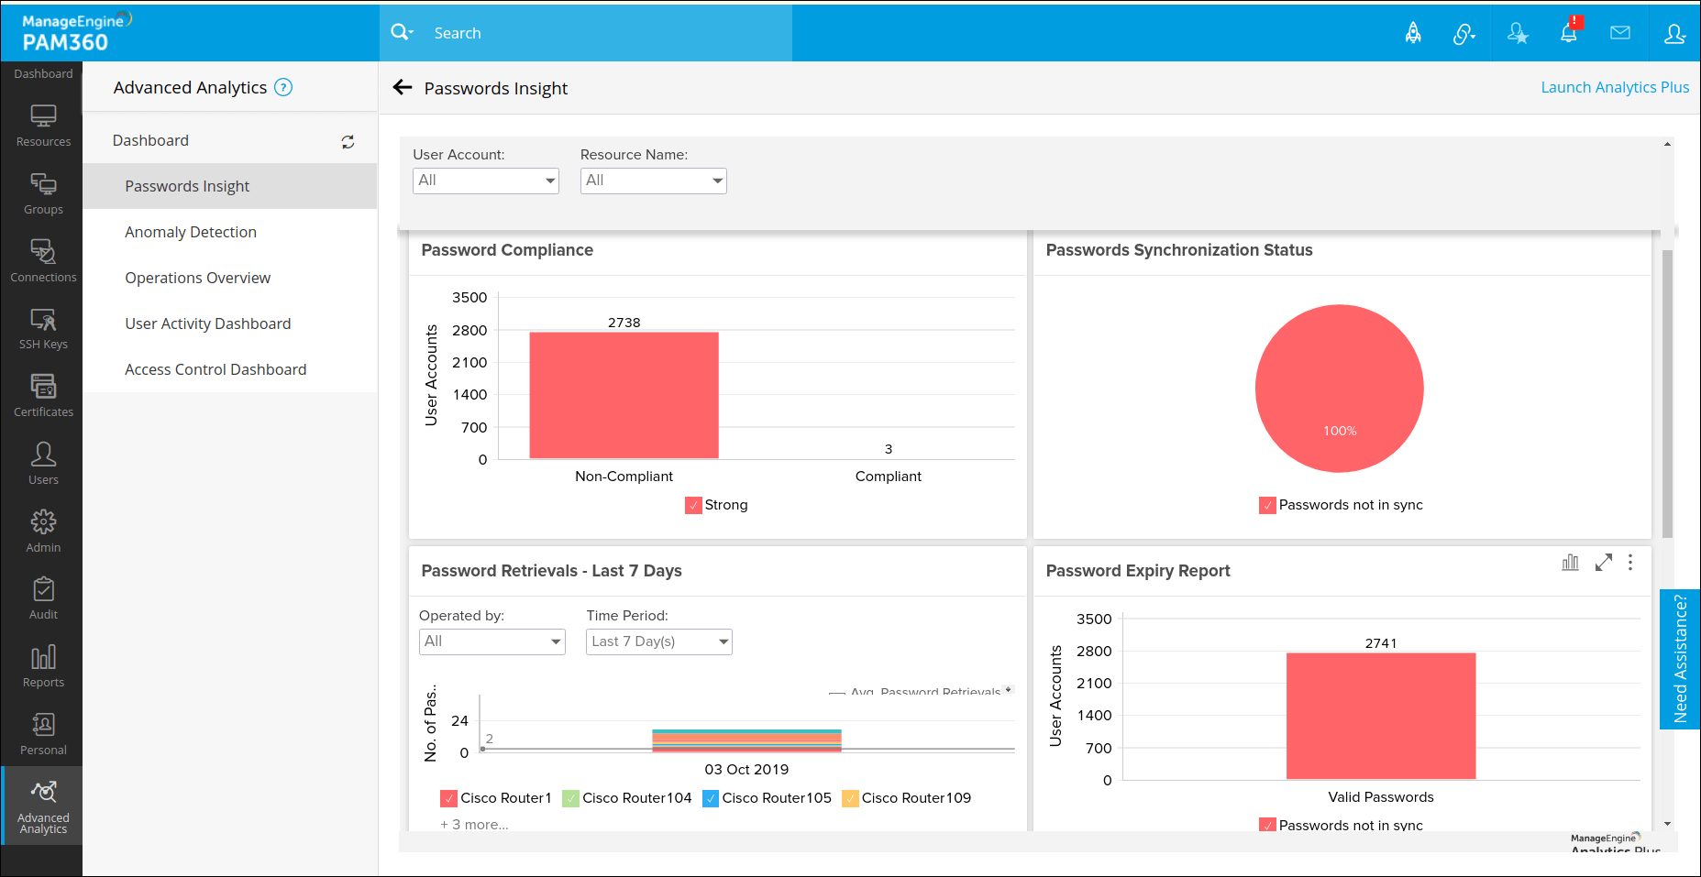Go to User Activity Dashboard
1701x877 pixels.
207,323
